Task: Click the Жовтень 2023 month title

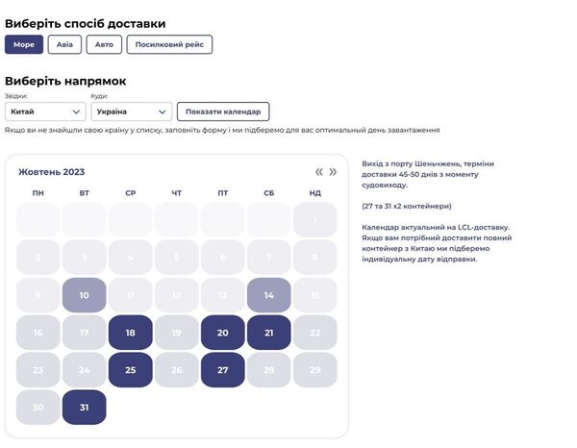Action: point(52,172)
